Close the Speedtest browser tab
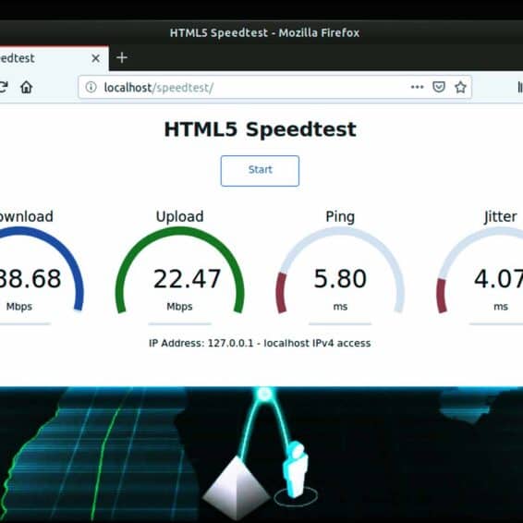 (x=96, y=59)
